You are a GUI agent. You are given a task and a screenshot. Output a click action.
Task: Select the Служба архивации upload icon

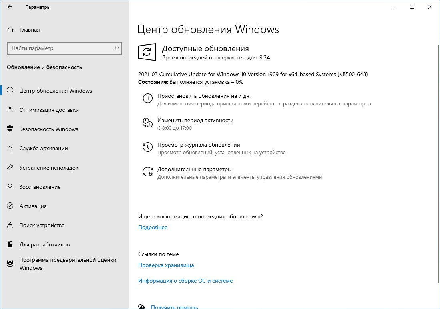[10, 148]
